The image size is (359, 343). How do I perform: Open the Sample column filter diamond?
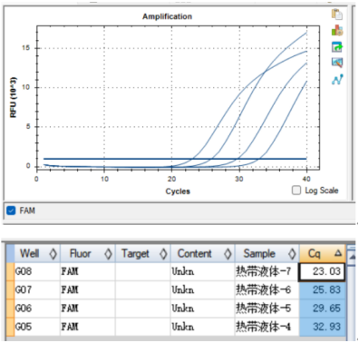point(292,254)
